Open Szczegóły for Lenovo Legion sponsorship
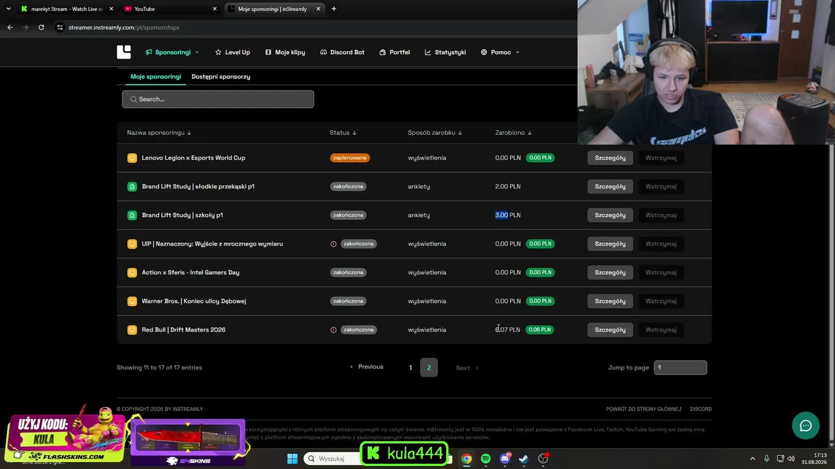 point(610,158)
